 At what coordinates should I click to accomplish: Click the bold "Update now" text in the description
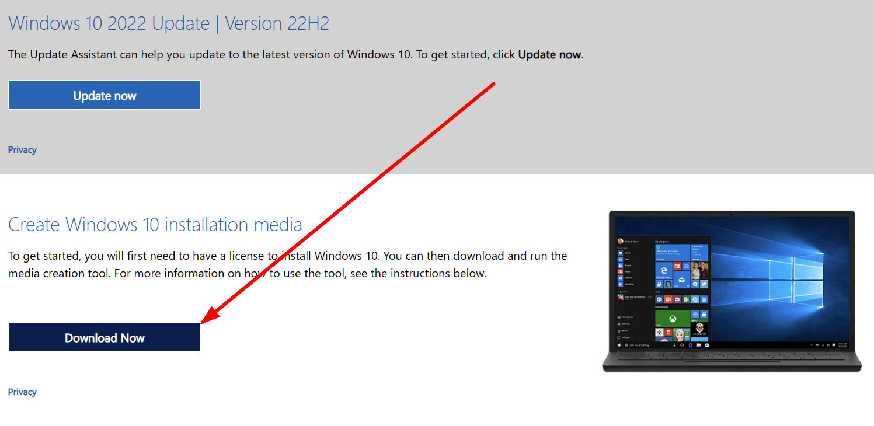[549, 54]
